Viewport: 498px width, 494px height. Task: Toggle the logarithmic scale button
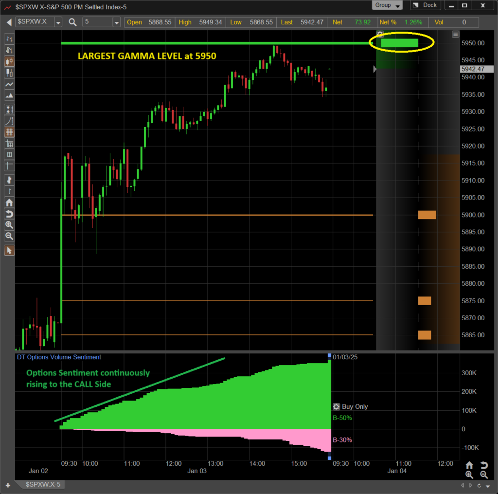(x=9, y=121)
